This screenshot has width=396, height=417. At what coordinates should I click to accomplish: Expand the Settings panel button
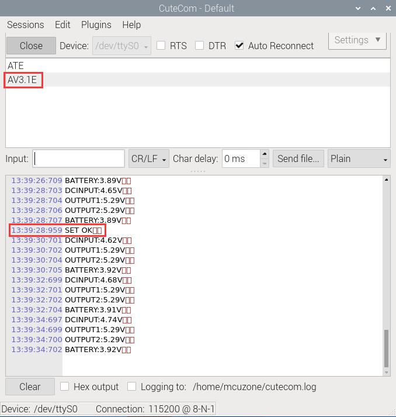click(x=357, y=40)
